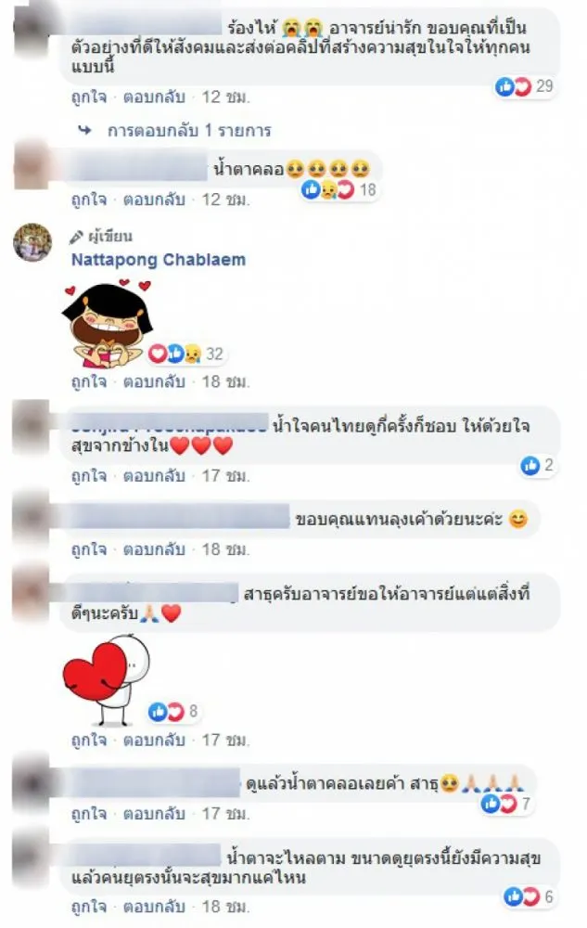587x928 pixels.
Task: Click the girl heart-hands sticker
Action: (x=107, y=323)
